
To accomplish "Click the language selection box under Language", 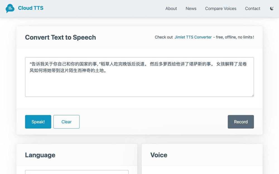I will click(77, 173).
